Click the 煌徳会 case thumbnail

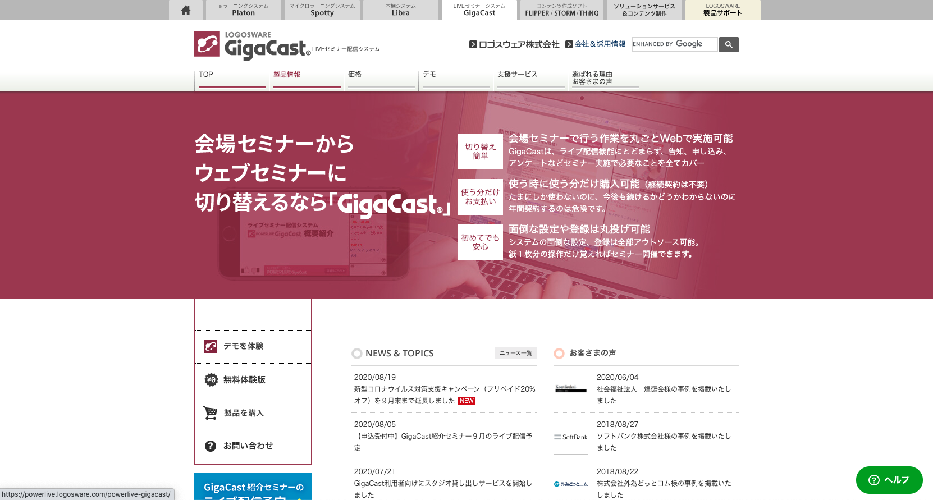point(571,390)
